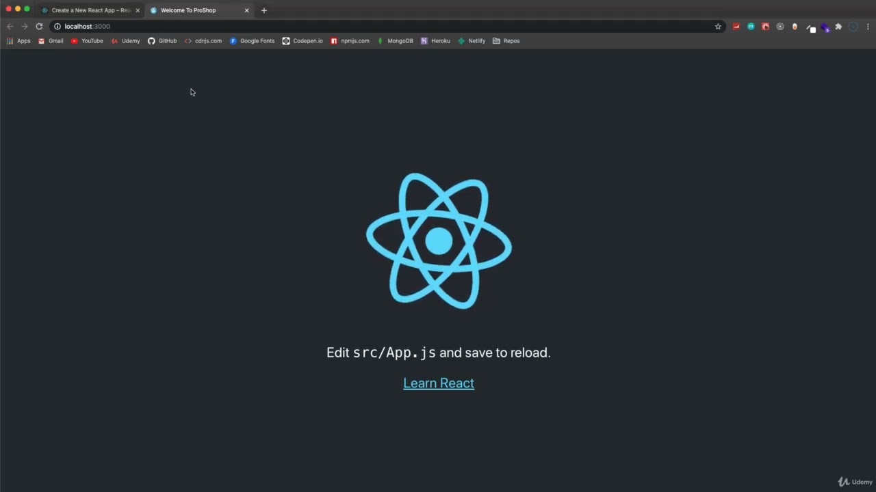Click the 'Learn React' link

pos(439,383)
